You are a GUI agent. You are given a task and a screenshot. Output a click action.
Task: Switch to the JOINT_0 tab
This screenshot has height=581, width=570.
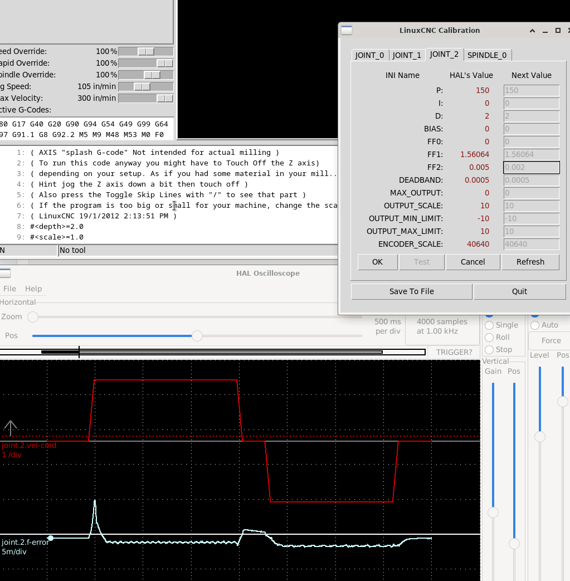(369, 55)
